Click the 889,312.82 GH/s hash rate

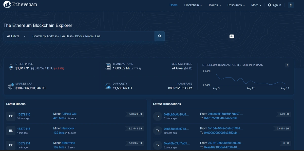(180, 88)
